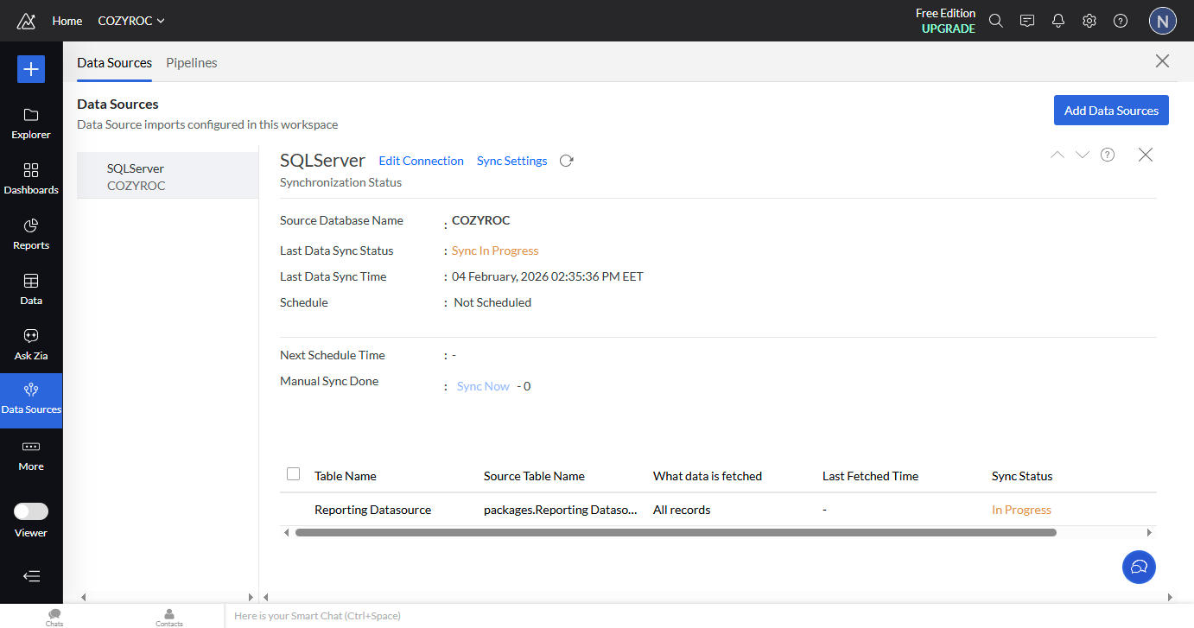This screenshot has height=628, width=1194.
Task: Switch to the Pipelines tab
Action: tap(191, 63)
